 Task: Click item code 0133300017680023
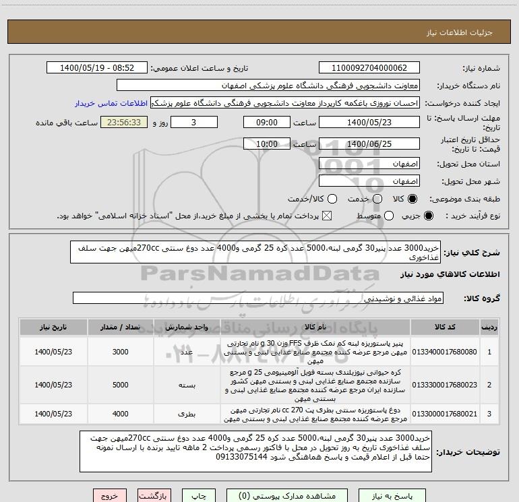coord(445,385)
